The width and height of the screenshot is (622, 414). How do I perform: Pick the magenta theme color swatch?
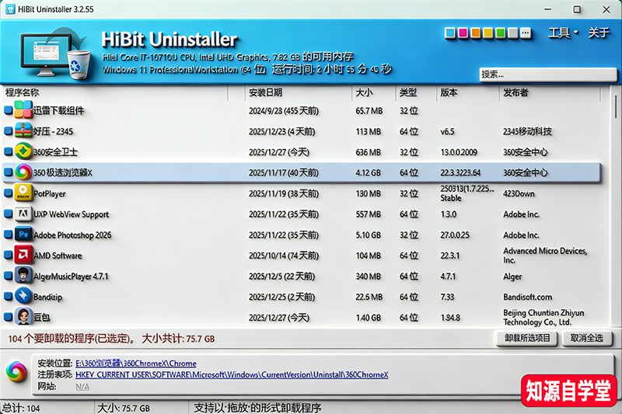point(463,33)
